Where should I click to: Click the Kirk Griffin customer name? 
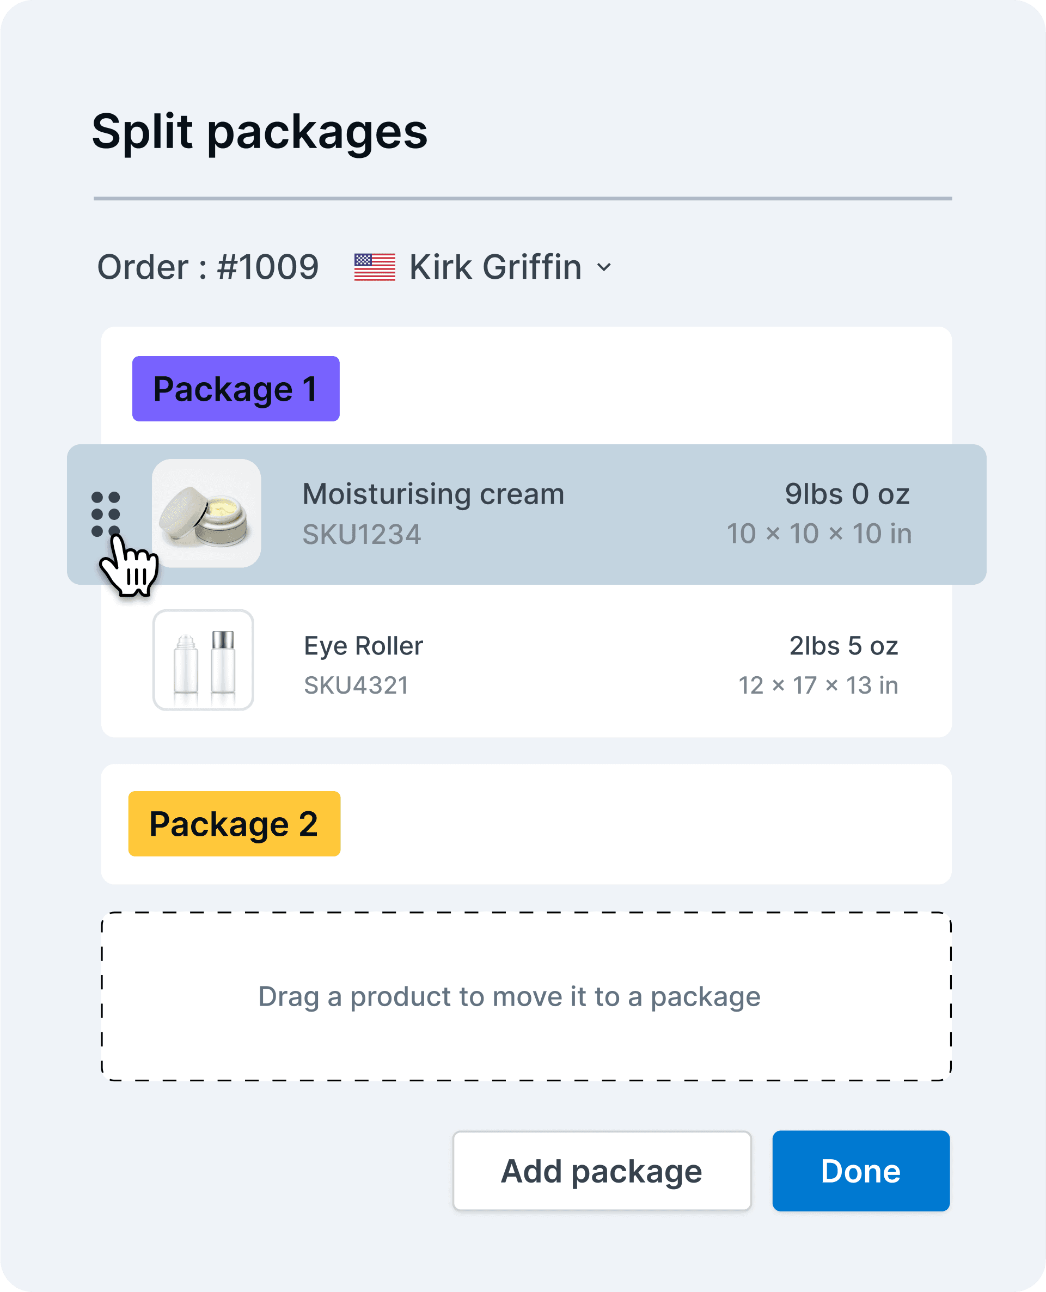pos(496,267)
